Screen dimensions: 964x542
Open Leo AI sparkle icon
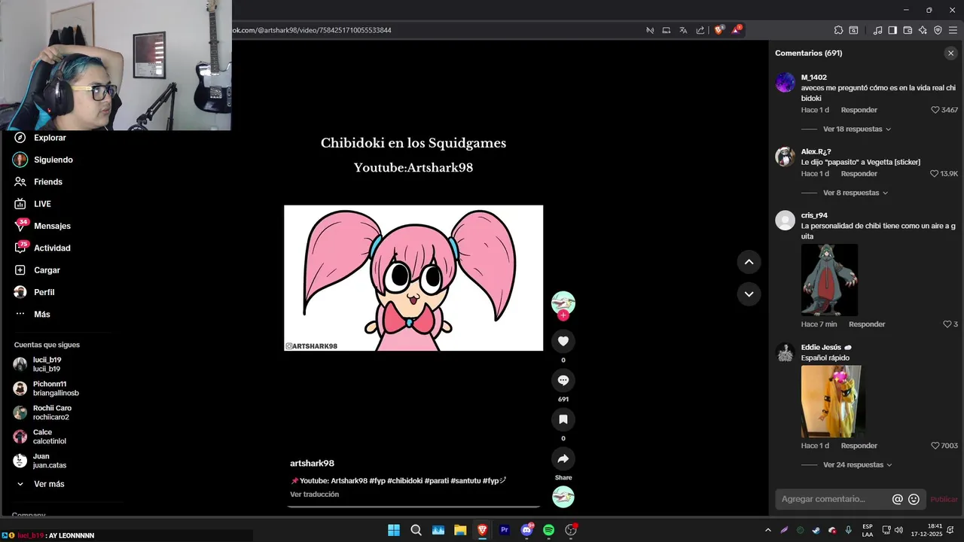click(923, 30)
